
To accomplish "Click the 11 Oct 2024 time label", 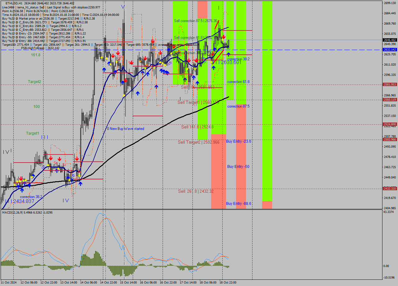I will [9, 283].
